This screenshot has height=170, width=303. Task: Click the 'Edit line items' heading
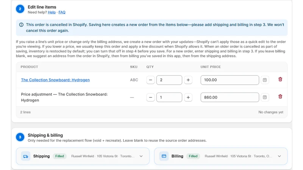[42, 7]
